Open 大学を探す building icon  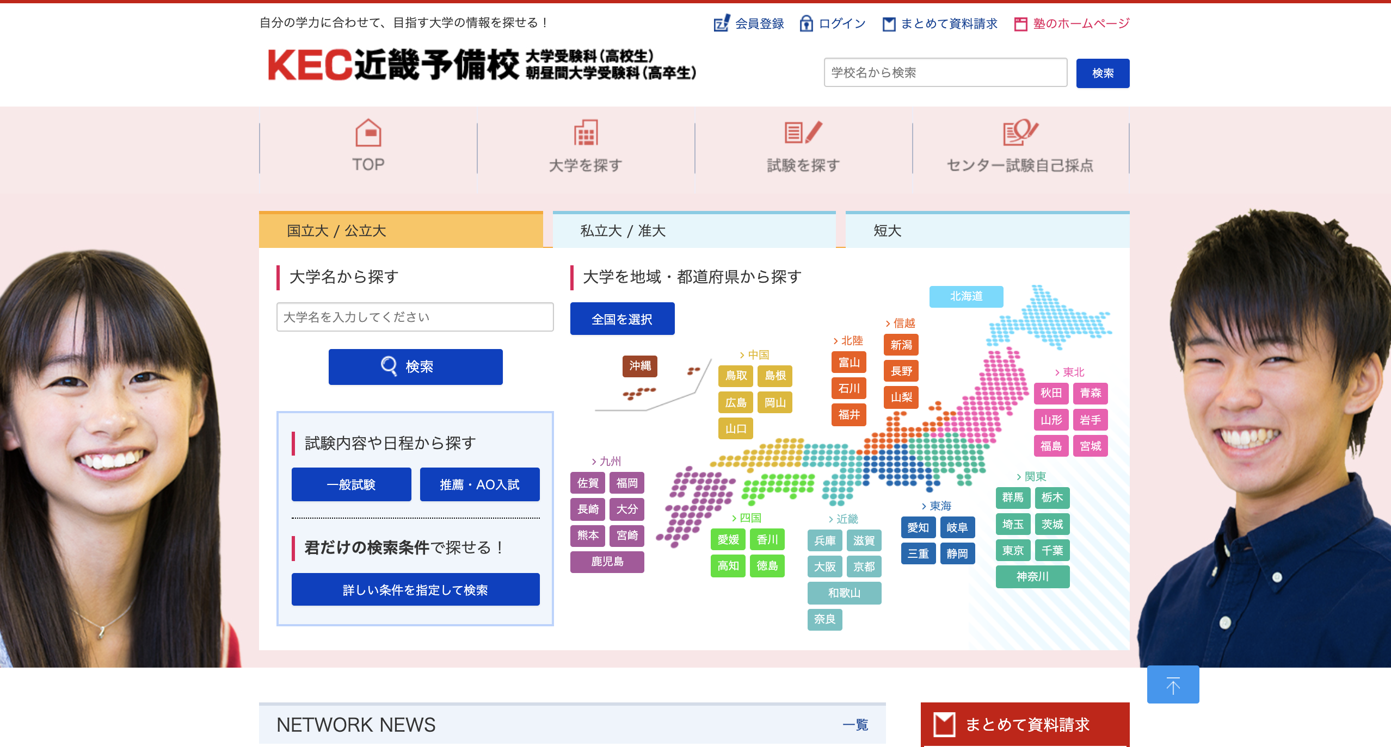tap(586, 133)
